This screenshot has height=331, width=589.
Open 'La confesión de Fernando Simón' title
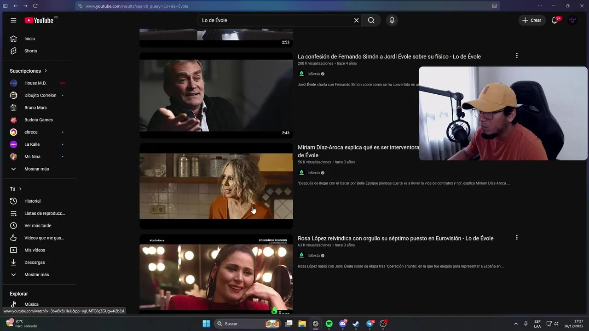(389, 57)
